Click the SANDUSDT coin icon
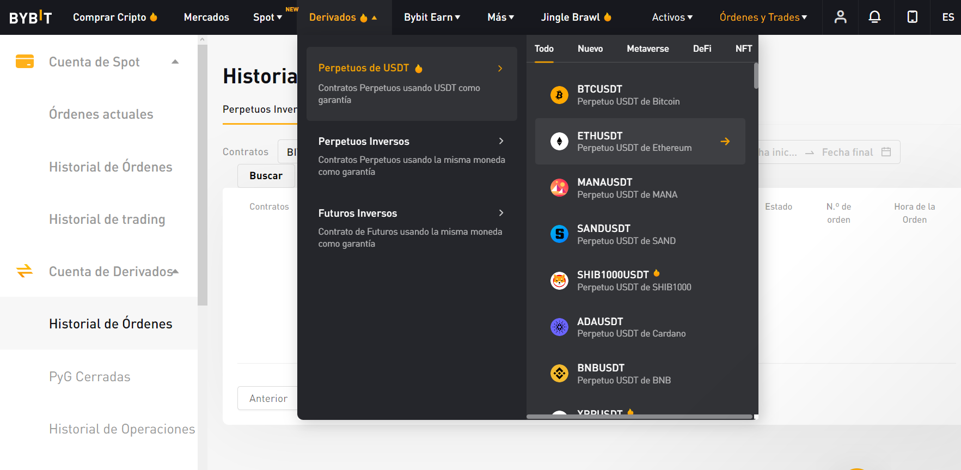The width and height of the screenshot is (961, 470). point(559,234)
